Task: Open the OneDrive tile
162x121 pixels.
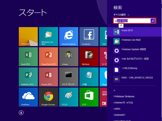Action: (28, 97)
